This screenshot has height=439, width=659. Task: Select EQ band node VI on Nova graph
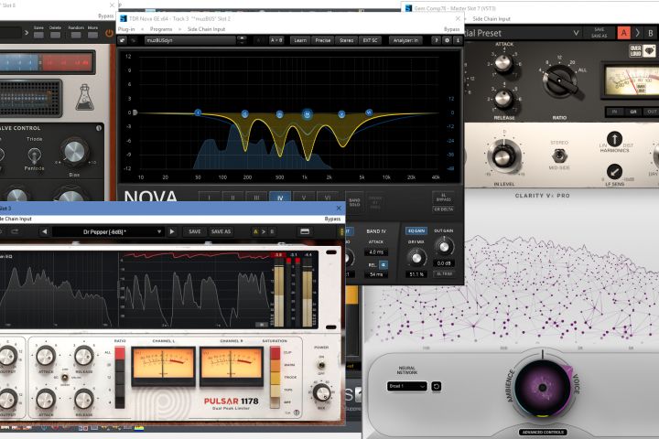[369, 112]
